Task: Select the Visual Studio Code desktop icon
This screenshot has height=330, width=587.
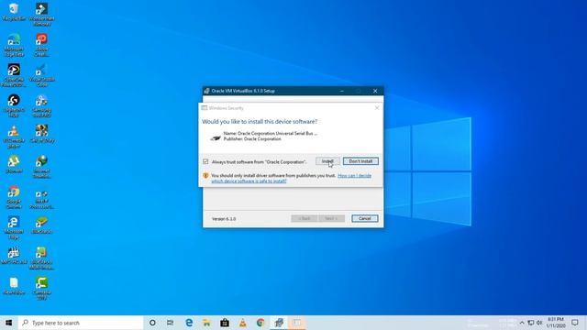Action: coord(41,75)
